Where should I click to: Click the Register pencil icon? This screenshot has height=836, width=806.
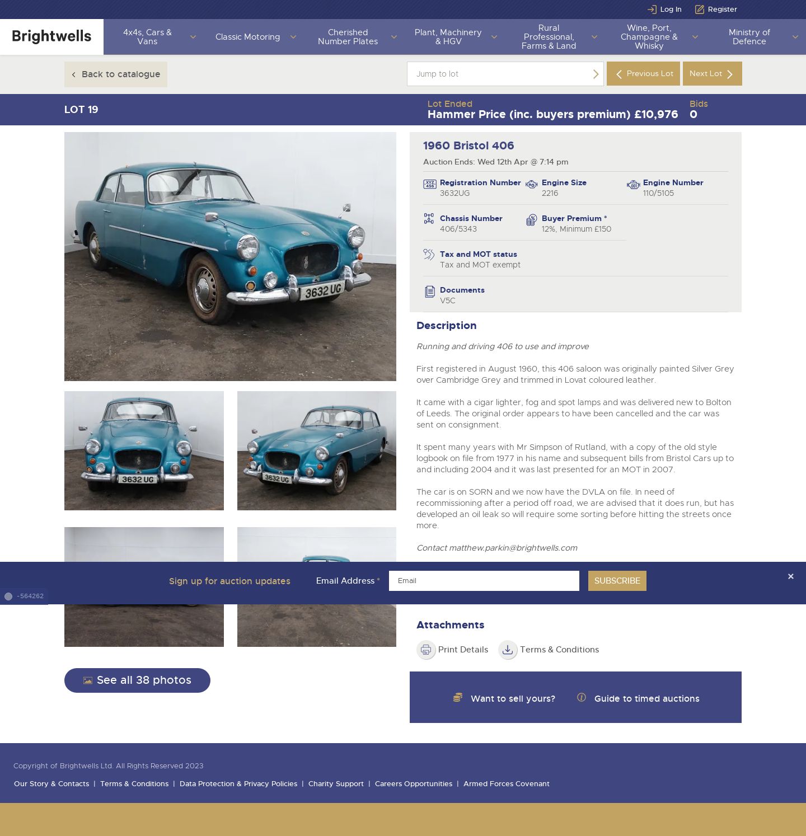pos(700,10)
